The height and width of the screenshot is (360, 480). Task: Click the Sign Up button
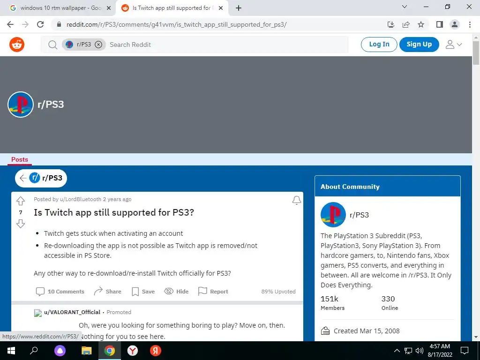point(419,45)
